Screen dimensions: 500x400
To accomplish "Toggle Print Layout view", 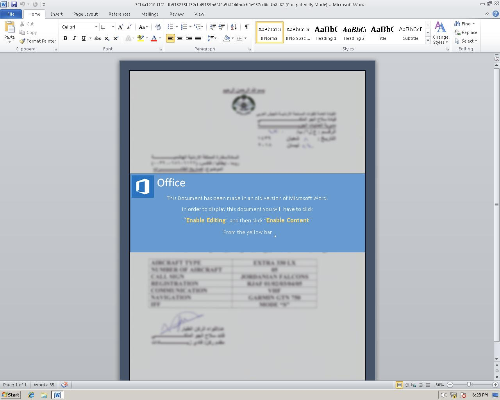I will tap(399, 385).
